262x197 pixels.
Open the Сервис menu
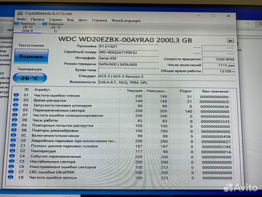coord(55,20)
